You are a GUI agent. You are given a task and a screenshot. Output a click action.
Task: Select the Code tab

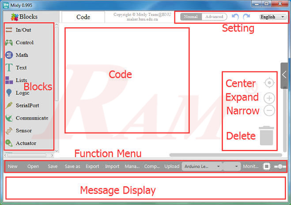(83, 17)
